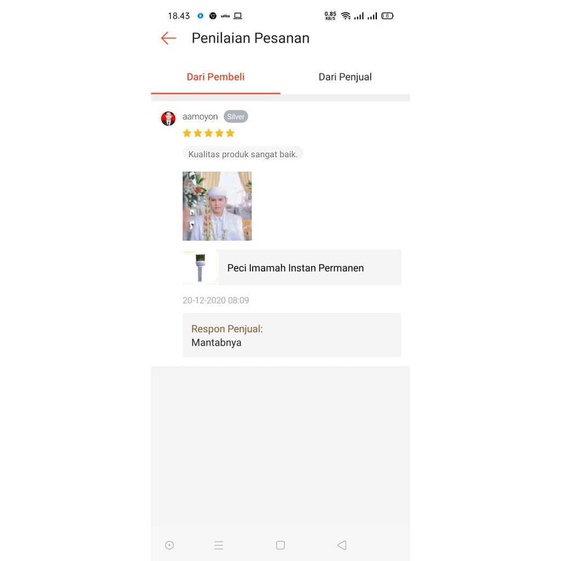The width and height of the screenshot is (561, 561).
Task: Tap the review date 20-12-2020
Action: (x=216, y=301)
